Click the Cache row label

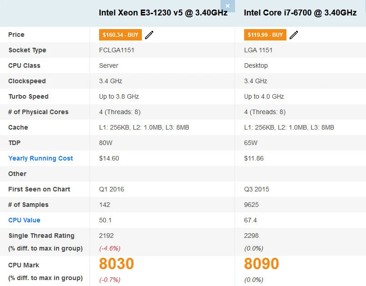[18, 127]
